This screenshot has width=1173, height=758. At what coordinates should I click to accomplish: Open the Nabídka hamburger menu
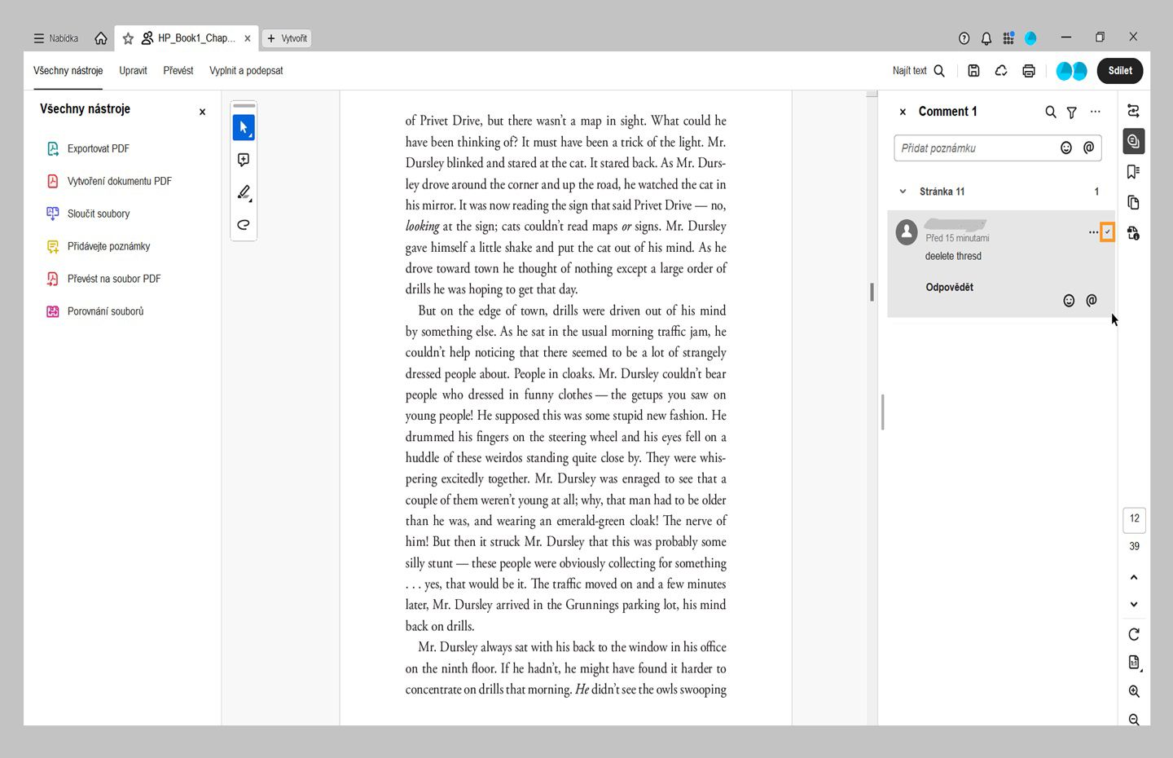pyautogui.click(x=55, y=38)
